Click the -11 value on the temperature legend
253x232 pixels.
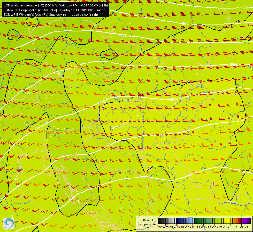click(x=231, y=227)
